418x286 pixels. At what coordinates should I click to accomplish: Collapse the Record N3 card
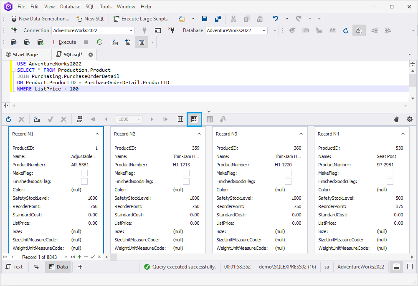(x=301, y=134)
